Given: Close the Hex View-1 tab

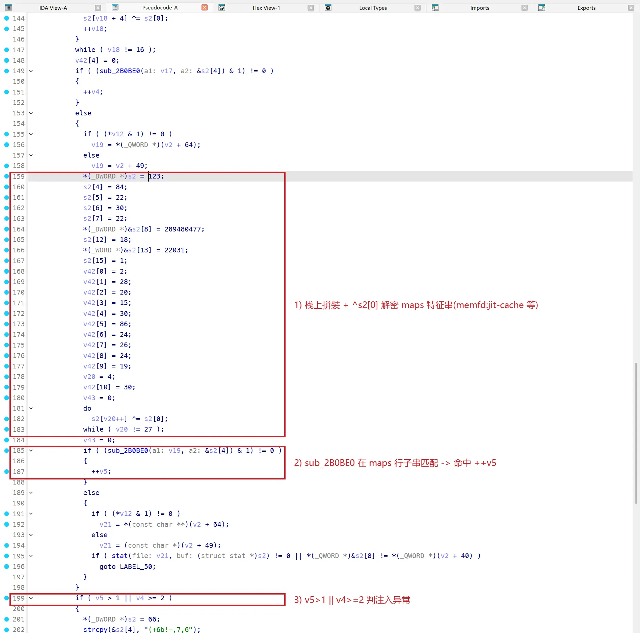Looking at the screenshot, I should [x=311, y=8].
